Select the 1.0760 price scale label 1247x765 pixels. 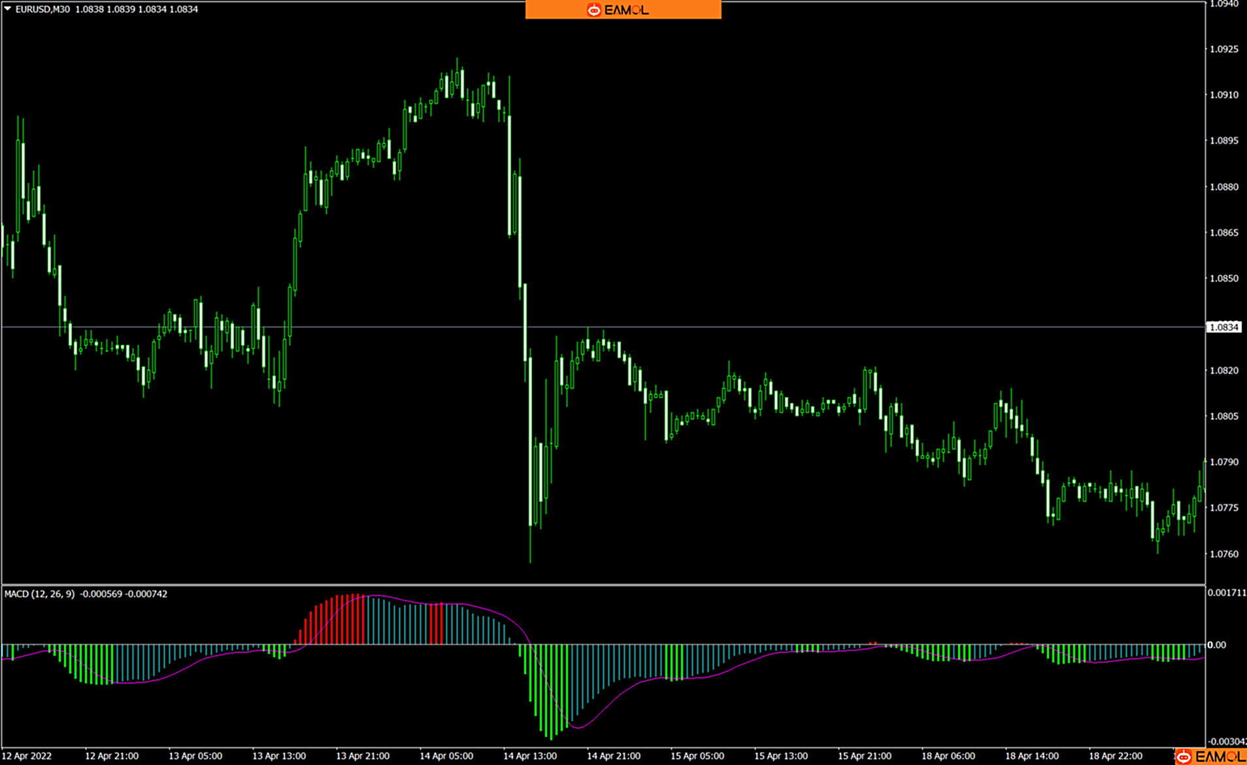tap(1223, 554)
